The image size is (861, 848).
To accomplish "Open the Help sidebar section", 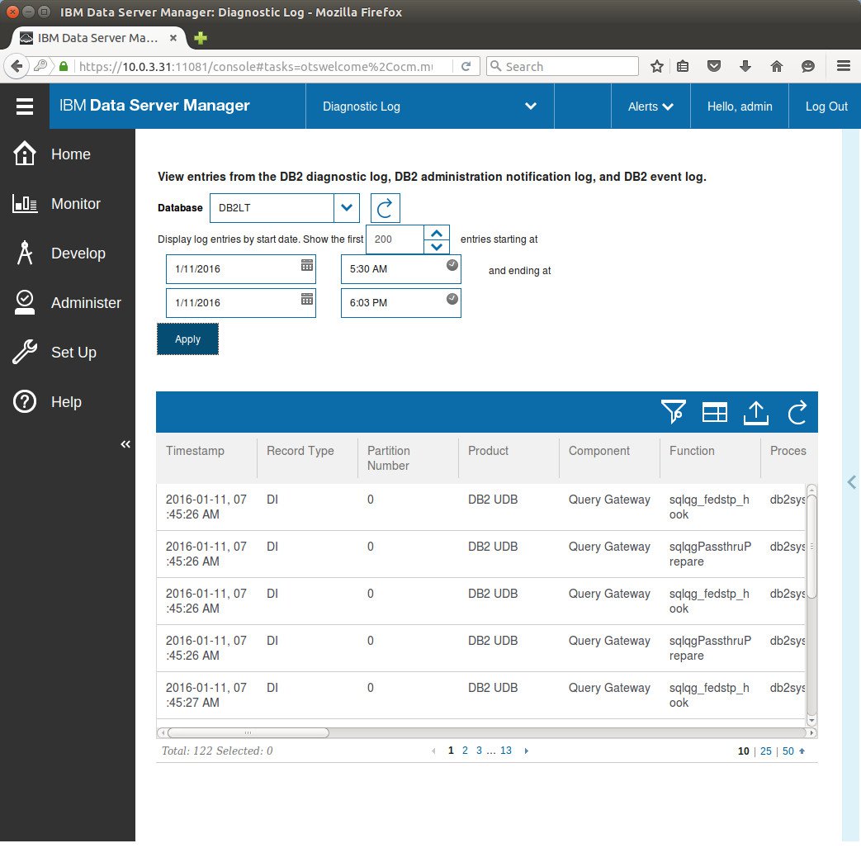I will point(67,401).
